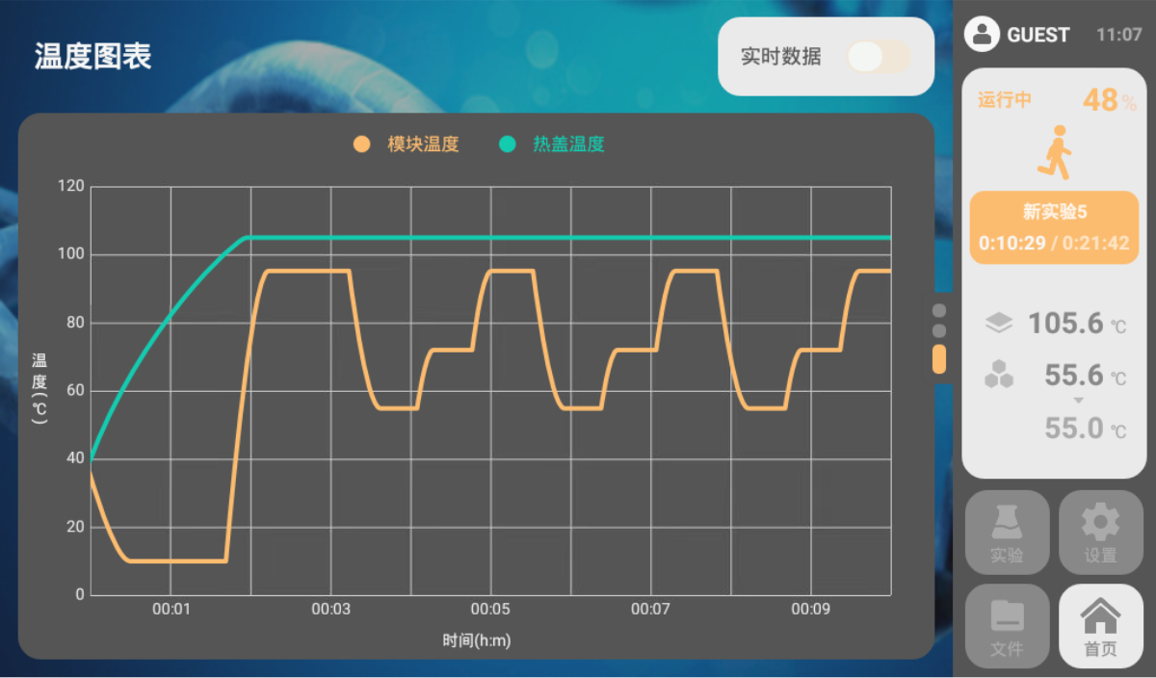Click the orange active page indicator
Viewport: 1156px width, 678px height.
[x=939, y=359]
